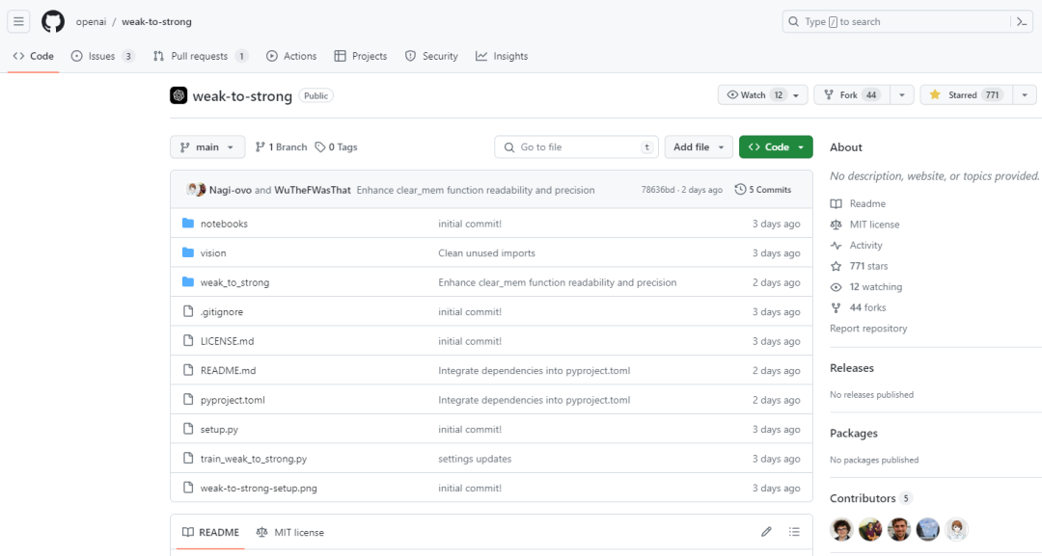Click the GitHub logo icon

click(53, 21)
